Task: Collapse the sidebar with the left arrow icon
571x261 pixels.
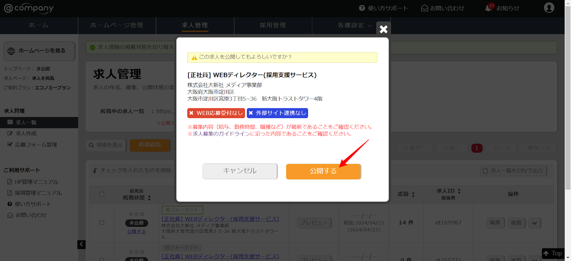Action: (81, 244)
